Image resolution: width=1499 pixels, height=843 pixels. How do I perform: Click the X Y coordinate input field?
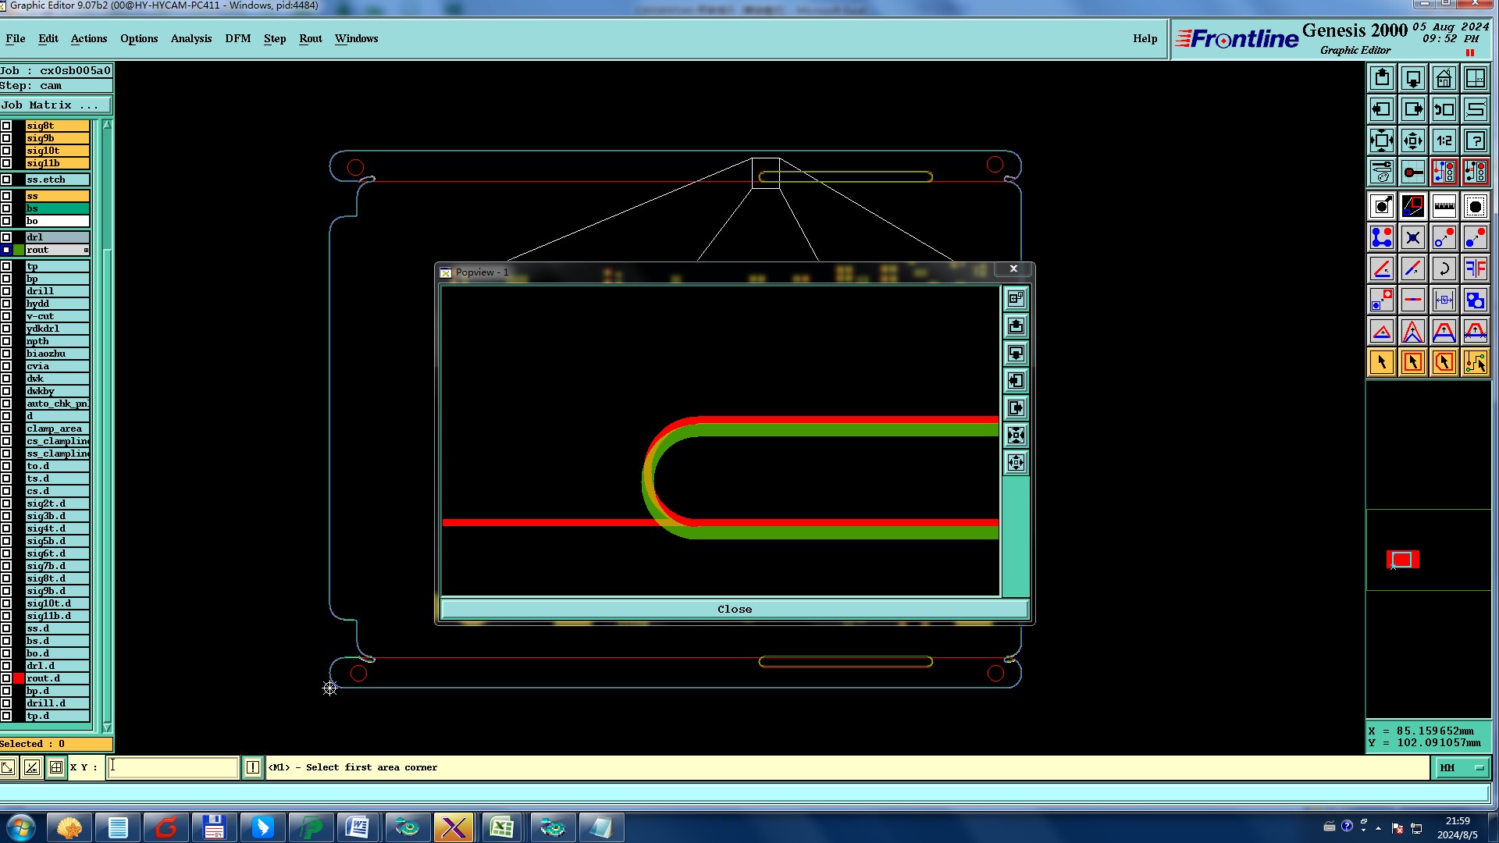[x=173, y=767]
